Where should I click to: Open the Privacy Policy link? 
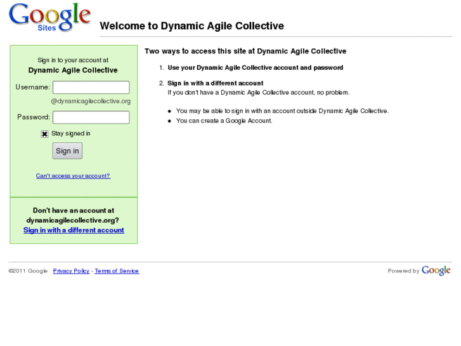pyautogui.click(x=71, y=271)
